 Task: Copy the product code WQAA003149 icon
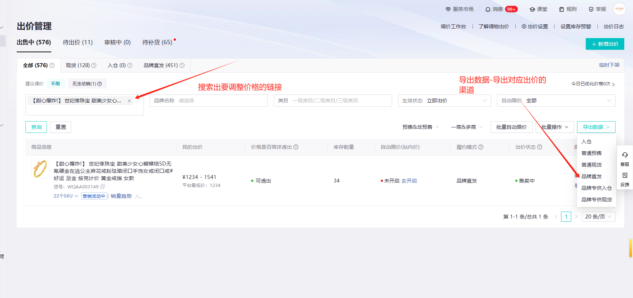click(x=102, y=187)
